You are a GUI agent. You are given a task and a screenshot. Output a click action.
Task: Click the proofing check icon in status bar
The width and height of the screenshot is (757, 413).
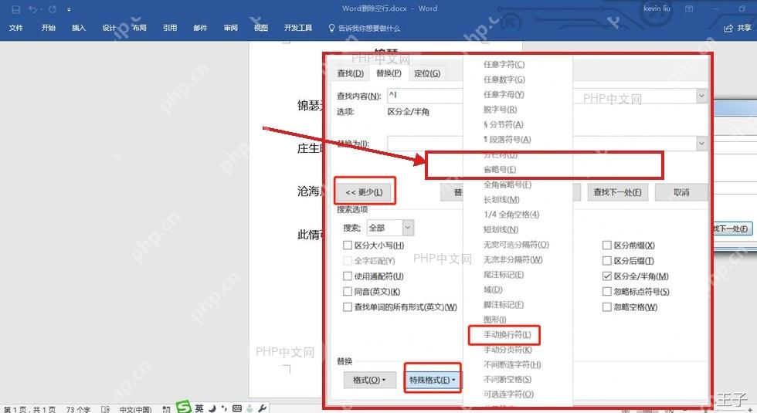click(x=105, y=409)
